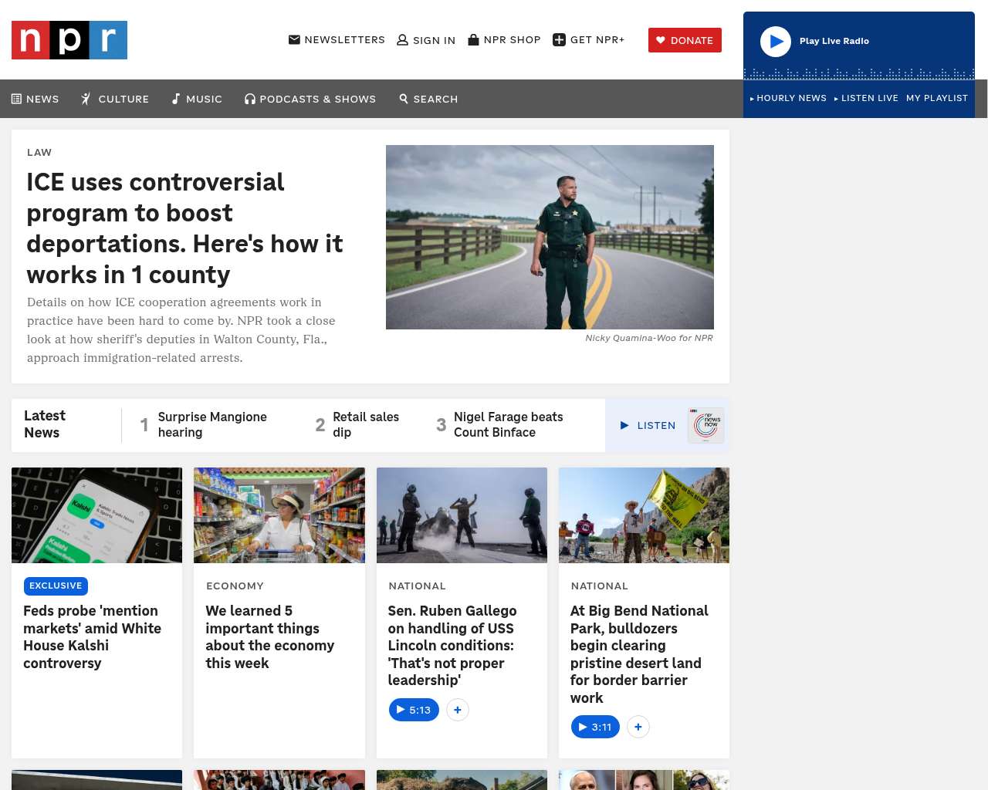Click the Get NPR+ plus icon
Image resolution: width=988 pixels, height=790 pixels.
pos(560,39)
